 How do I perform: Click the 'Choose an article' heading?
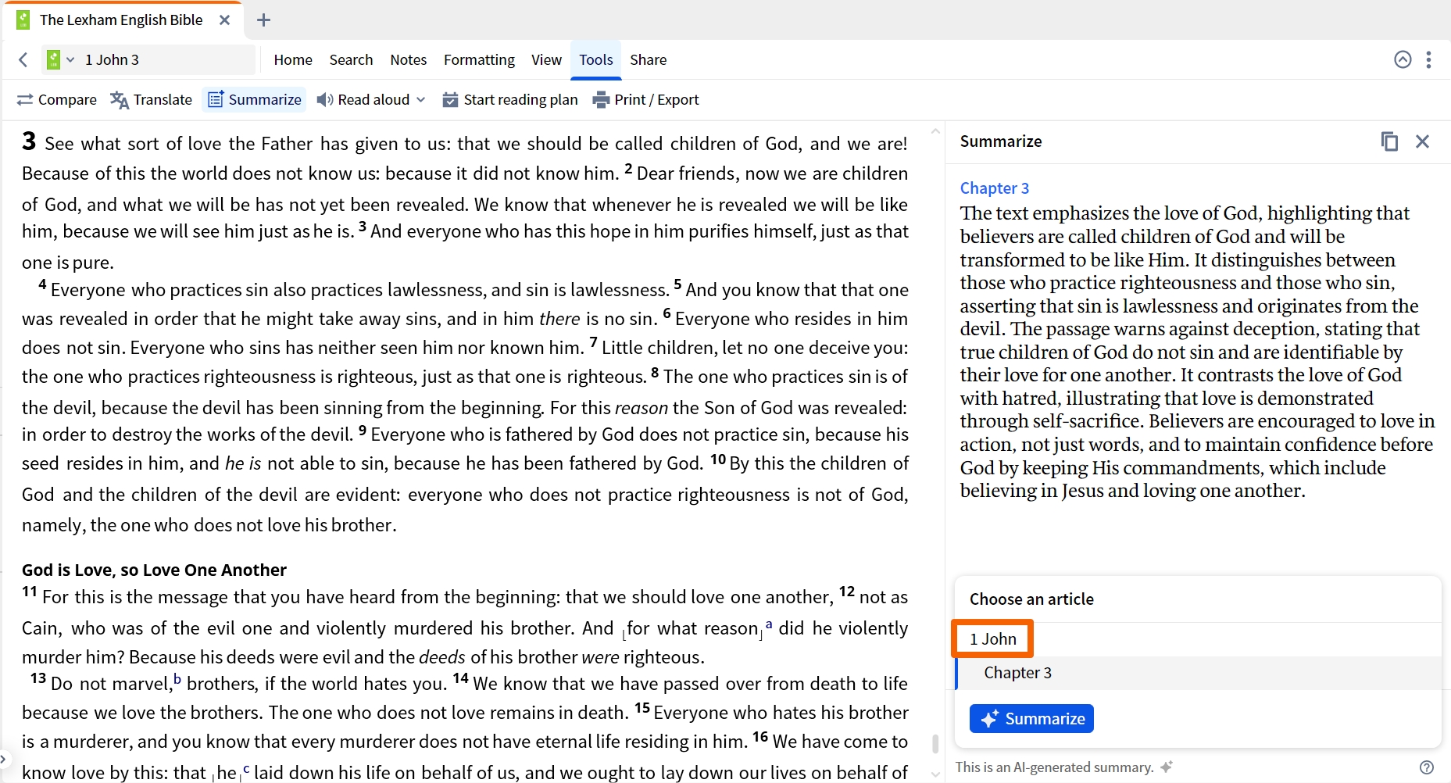coord(1031,599)
